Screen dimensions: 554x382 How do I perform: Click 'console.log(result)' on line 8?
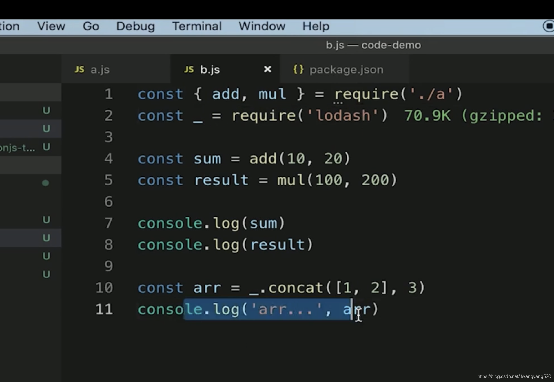(225, 245)
